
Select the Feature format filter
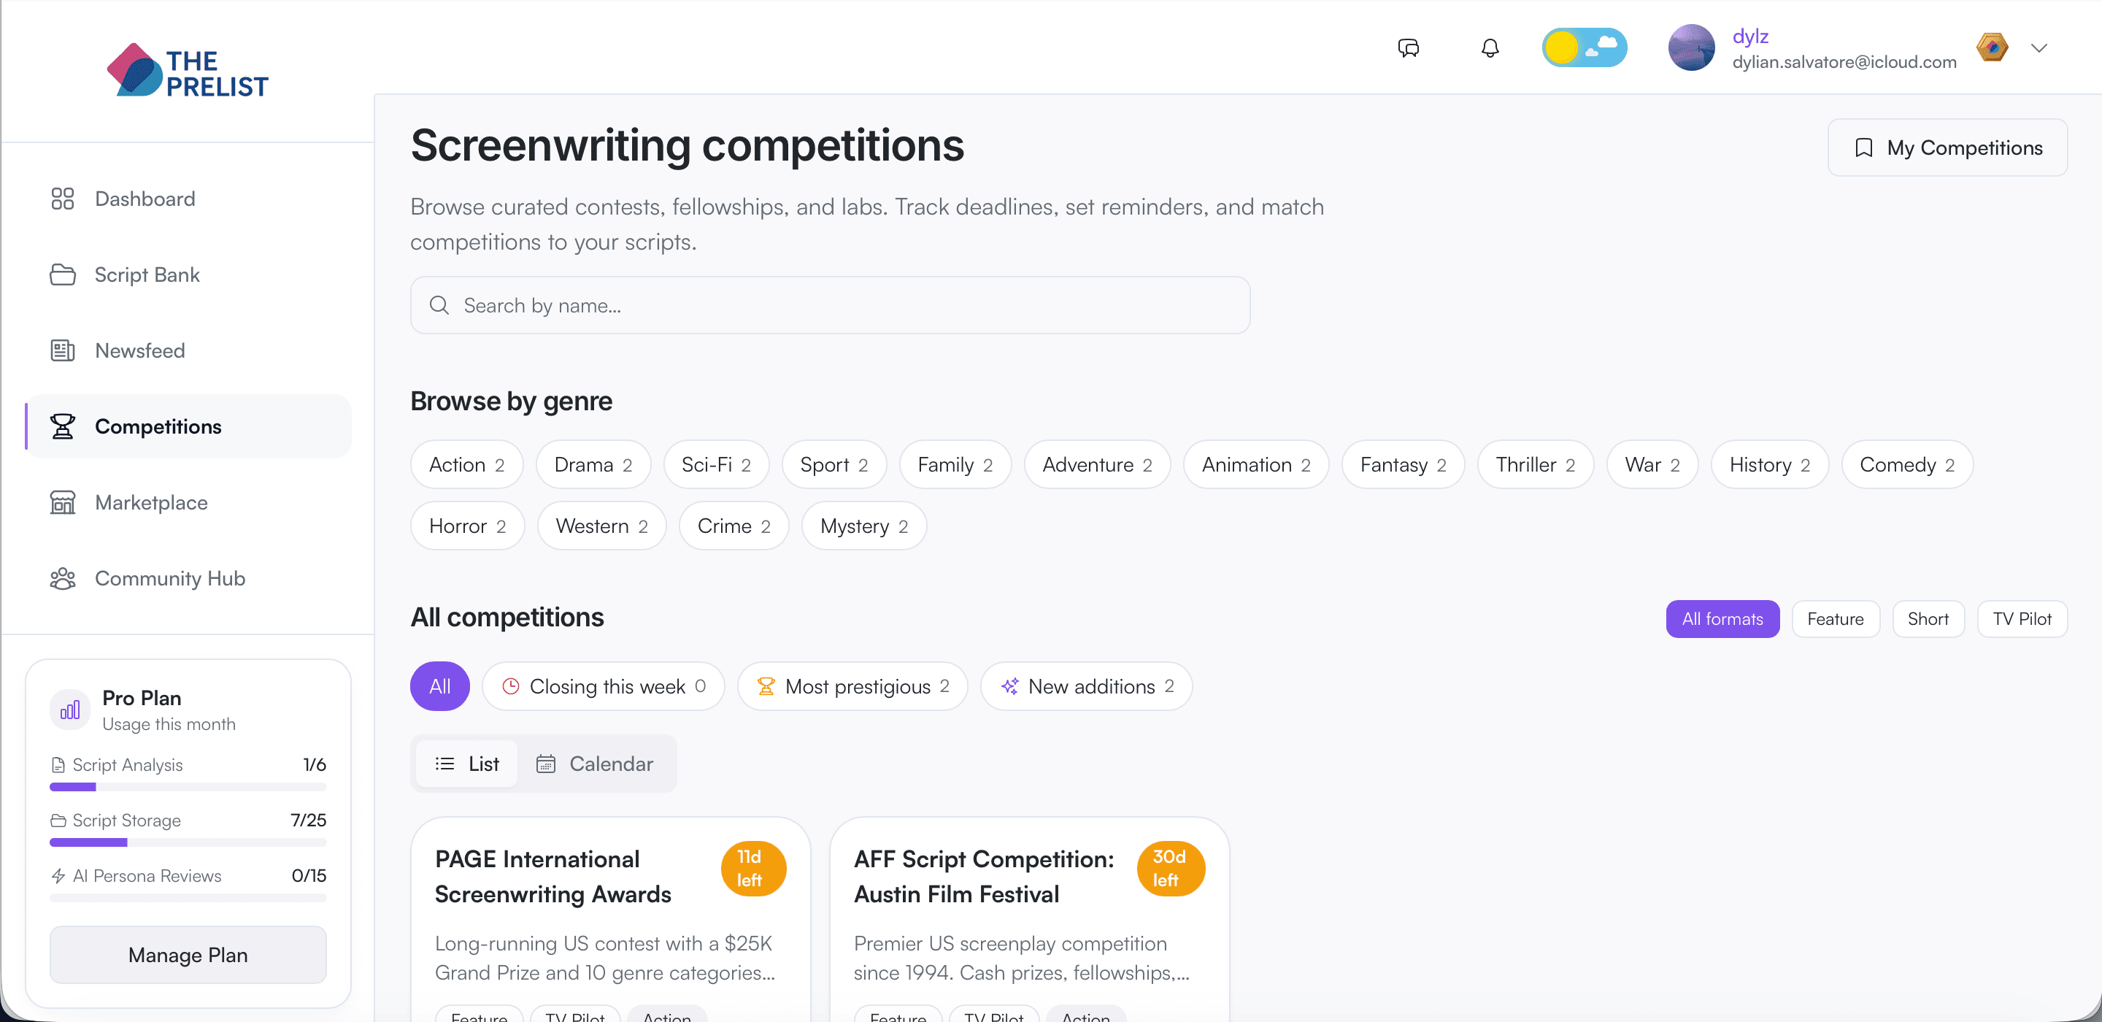coord(1835,619)
